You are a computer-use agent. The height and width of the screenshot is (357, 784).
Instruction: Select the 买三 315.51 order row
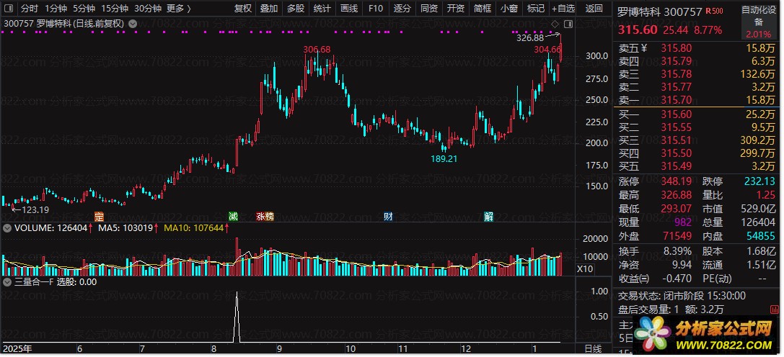click(x=697, y=141)
